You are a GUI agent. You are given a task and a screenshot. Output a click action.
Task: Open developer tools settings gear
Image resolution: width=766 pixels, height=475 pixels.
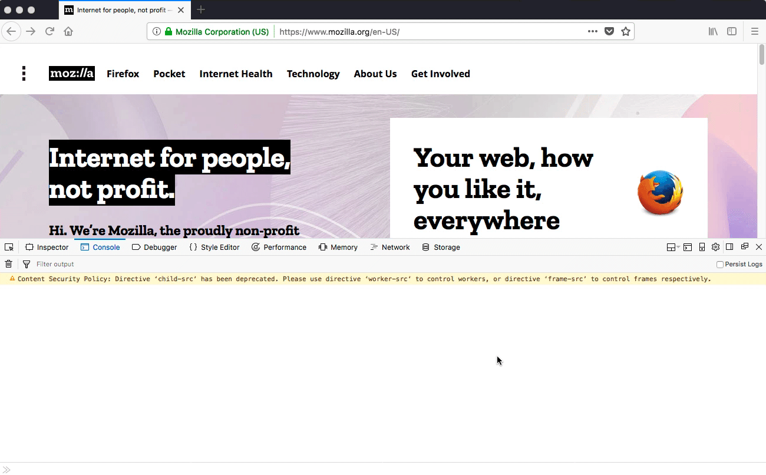(715, 247)
